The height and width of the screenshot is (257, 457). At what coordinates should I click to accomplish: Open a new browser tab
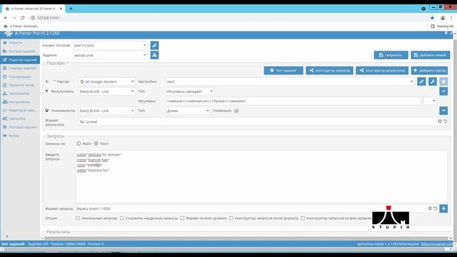click(x=71, y=9)
